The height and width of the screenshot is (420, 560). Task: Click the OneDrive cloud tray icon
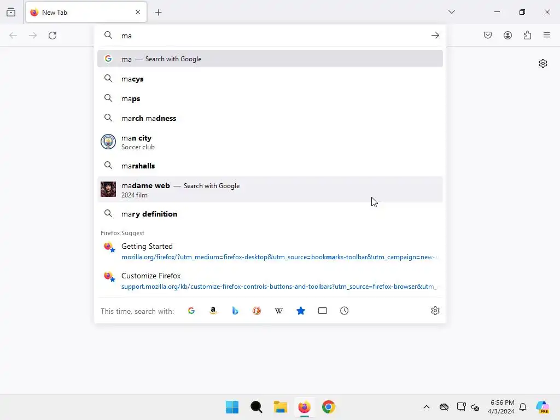click(444, 407)
